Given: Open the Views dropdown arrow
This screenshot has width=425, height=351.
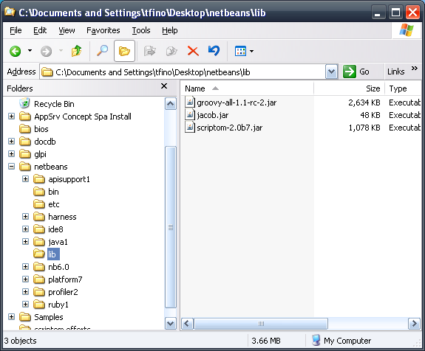Looking at the screenshot, I should (252, 51).
